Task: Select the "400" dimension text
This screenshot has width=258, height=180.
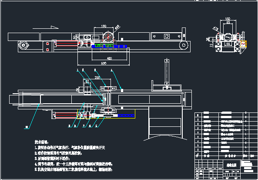Action: (109, 58)
